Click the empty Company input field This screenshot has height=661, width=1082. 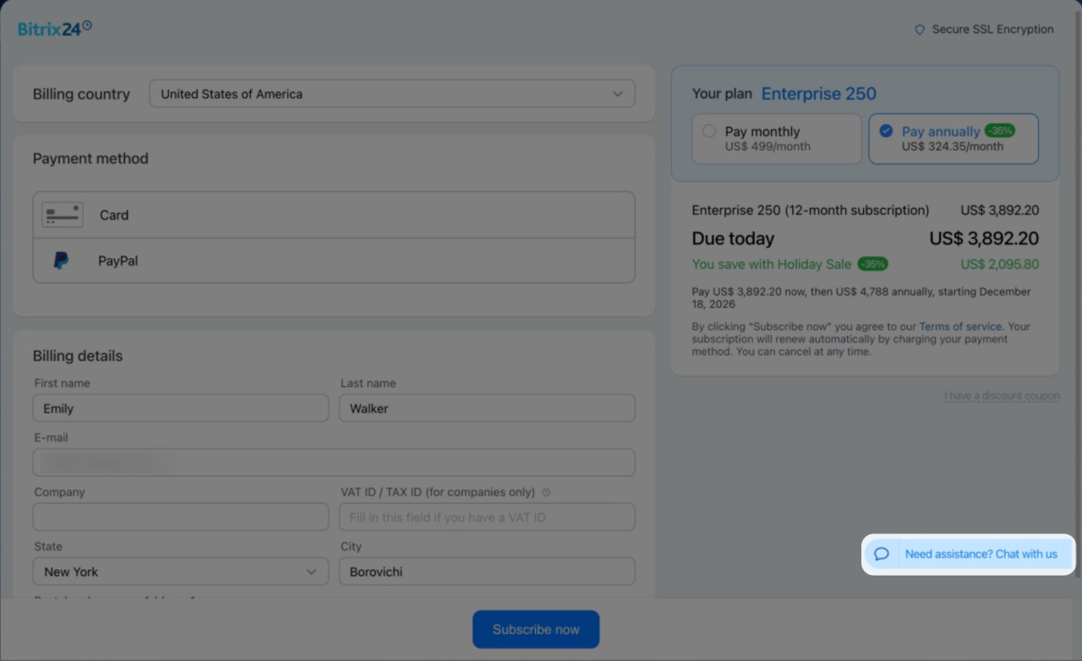(181, 517)
